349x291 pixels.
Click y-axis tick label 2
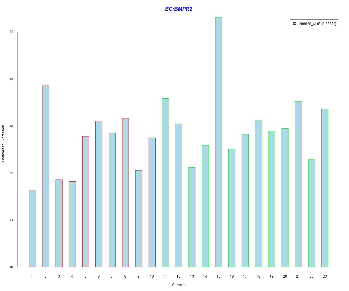coord(11,220)
